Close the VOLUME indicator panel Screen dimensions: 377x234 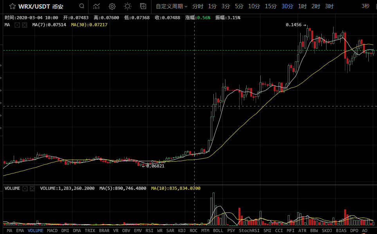click(x=32, y=188)
